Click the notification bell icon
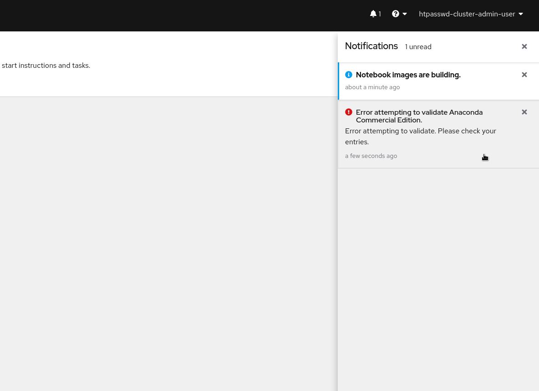Screen dimensions: 539x391 click(373, 14)
